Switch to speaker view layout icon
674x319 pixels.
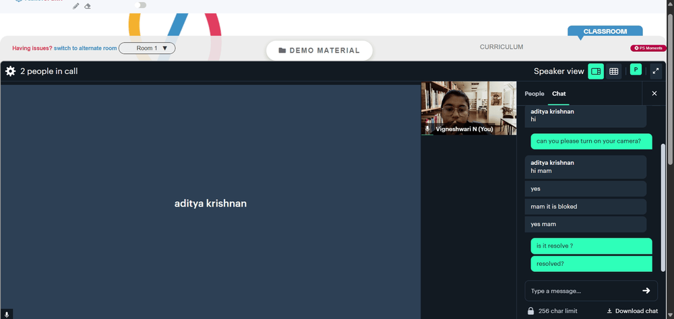click(x=596, y=71)
